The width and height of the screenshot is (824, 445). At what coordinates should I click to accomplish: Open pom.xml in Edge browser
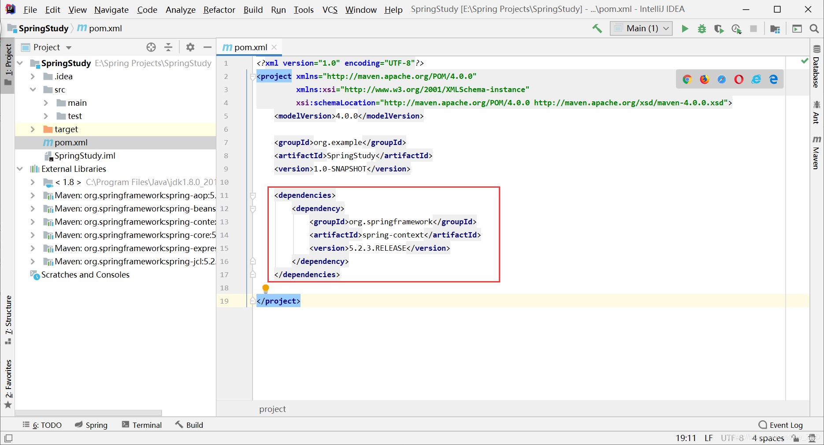click(x=773, y=79)
